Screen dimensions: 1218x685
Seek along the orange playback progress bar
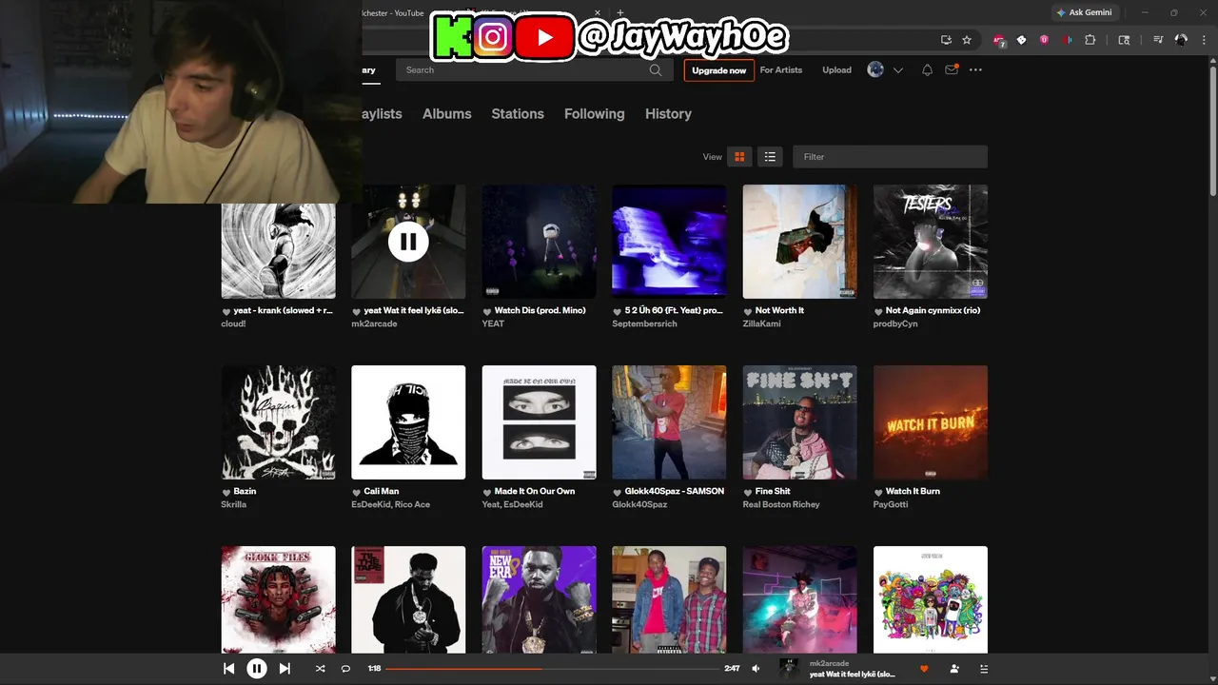point(552,669)
